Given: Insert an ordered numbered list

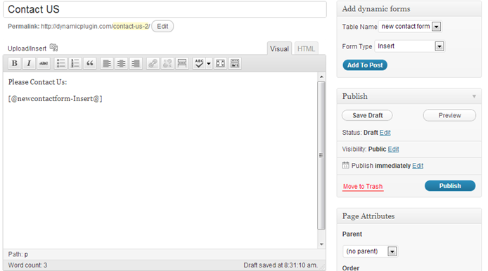Looking at the screenshot, I should 75,63.
